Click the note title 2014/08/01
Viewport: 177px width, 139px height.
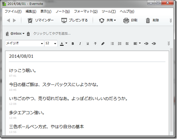(21, 56)
